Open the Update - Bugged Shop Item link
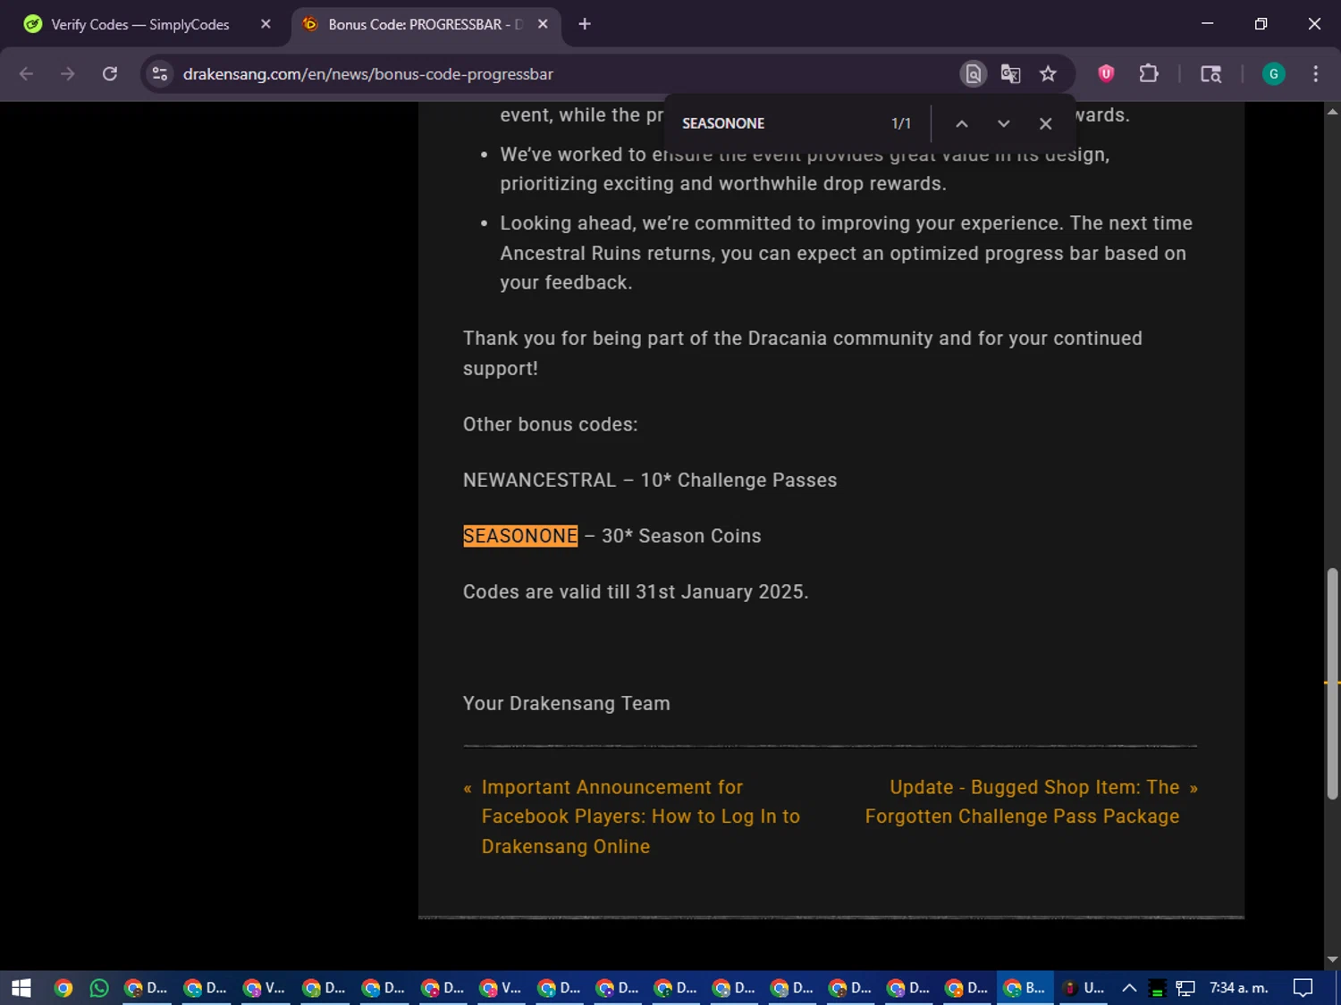1341x1005 pixels. [x=1022, y=801]
